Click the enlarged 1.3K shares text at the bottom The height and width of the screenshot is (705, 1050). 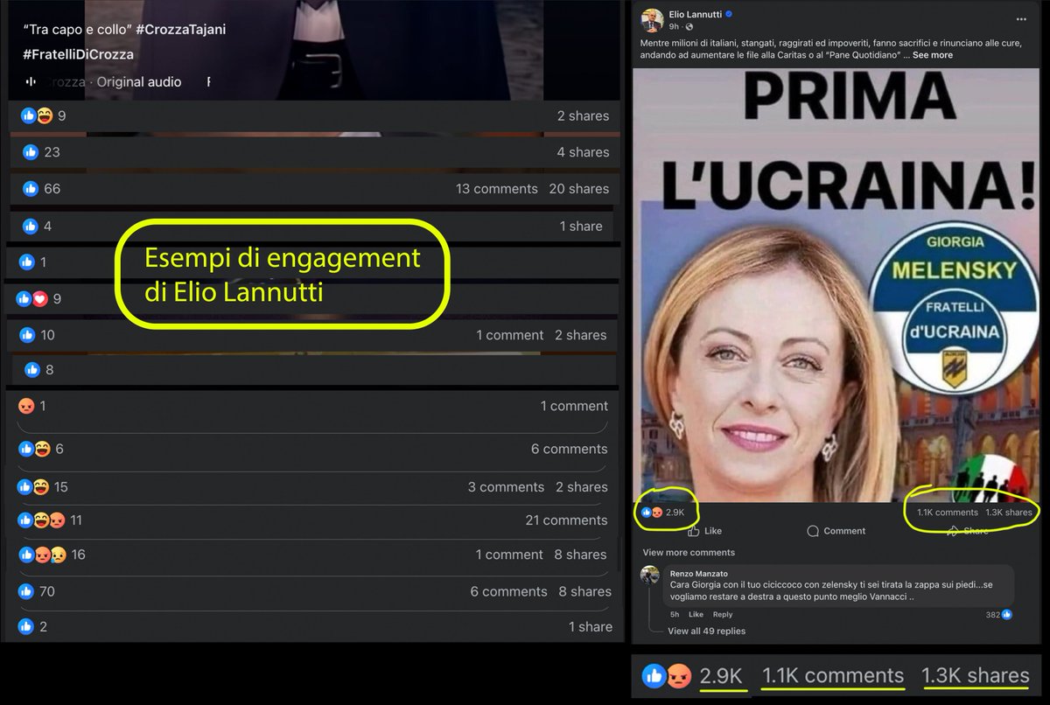point(976,676)
